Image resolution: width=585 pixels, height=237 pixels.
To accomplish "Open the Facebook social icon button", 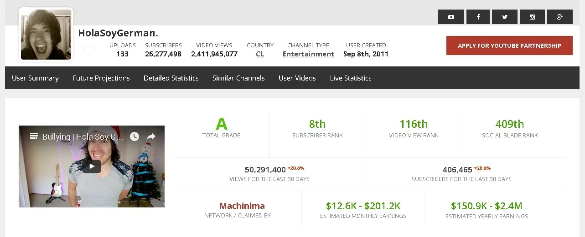I will (478, 17).
